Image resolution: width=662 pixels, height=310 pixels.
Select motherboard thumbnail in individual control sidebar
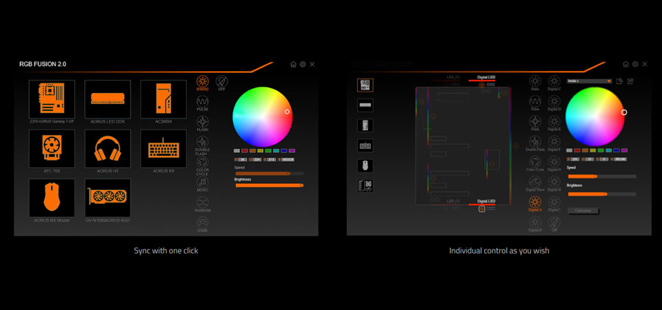pos(365,85)
